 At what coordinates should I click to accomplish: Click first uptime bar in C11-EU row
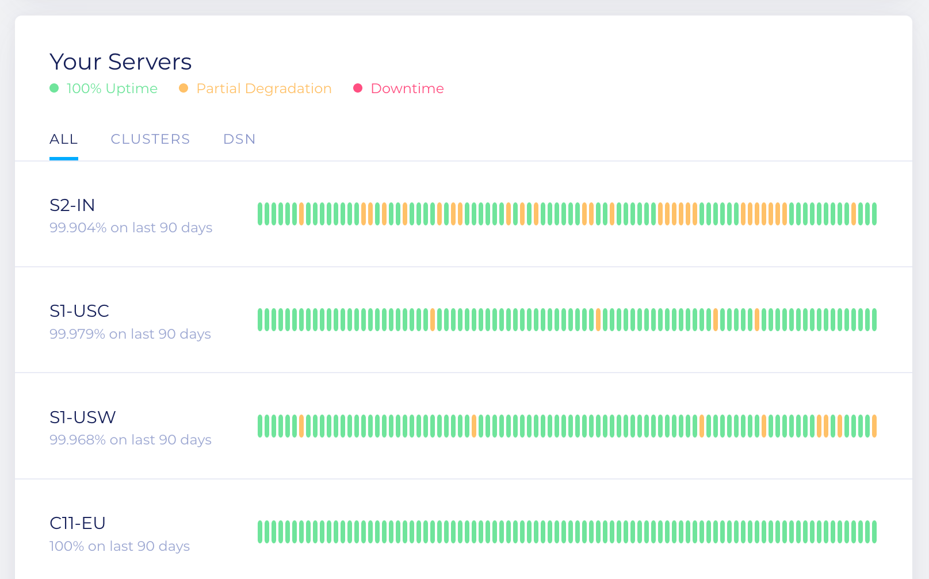point(260,532)
